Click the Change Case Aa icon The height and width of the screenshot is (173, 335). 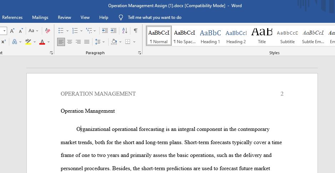31,31
